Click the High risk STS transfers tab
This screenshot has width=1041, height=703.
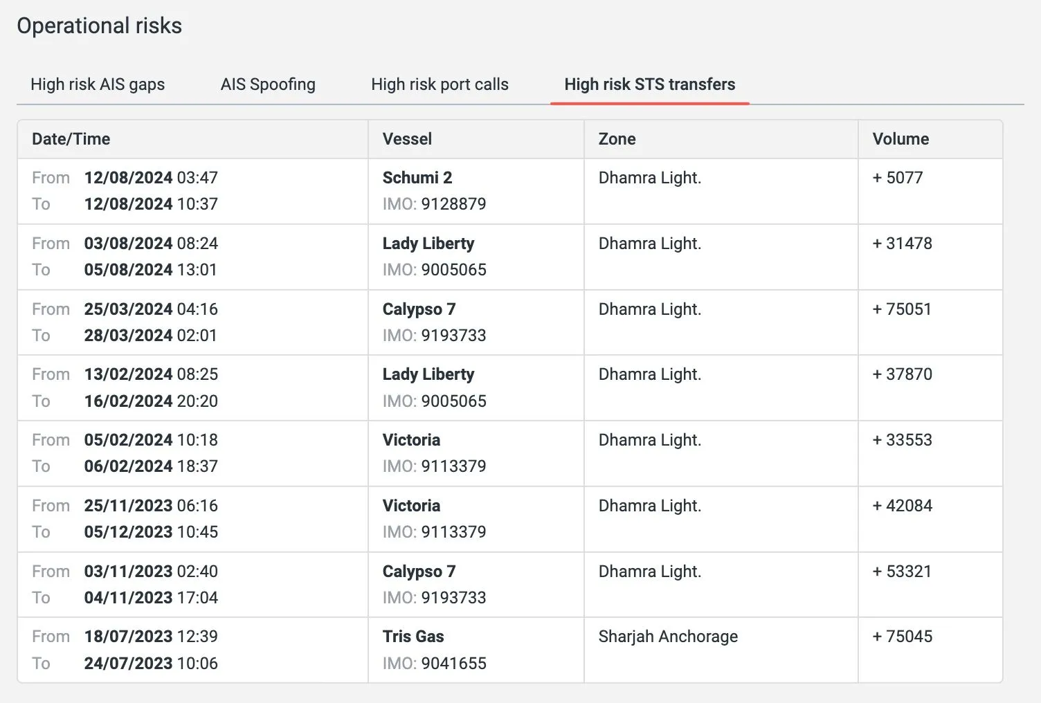coord(649,84)
